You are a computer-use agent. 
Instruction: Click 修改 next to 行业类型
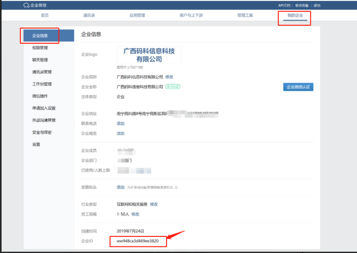click(154, 204)
